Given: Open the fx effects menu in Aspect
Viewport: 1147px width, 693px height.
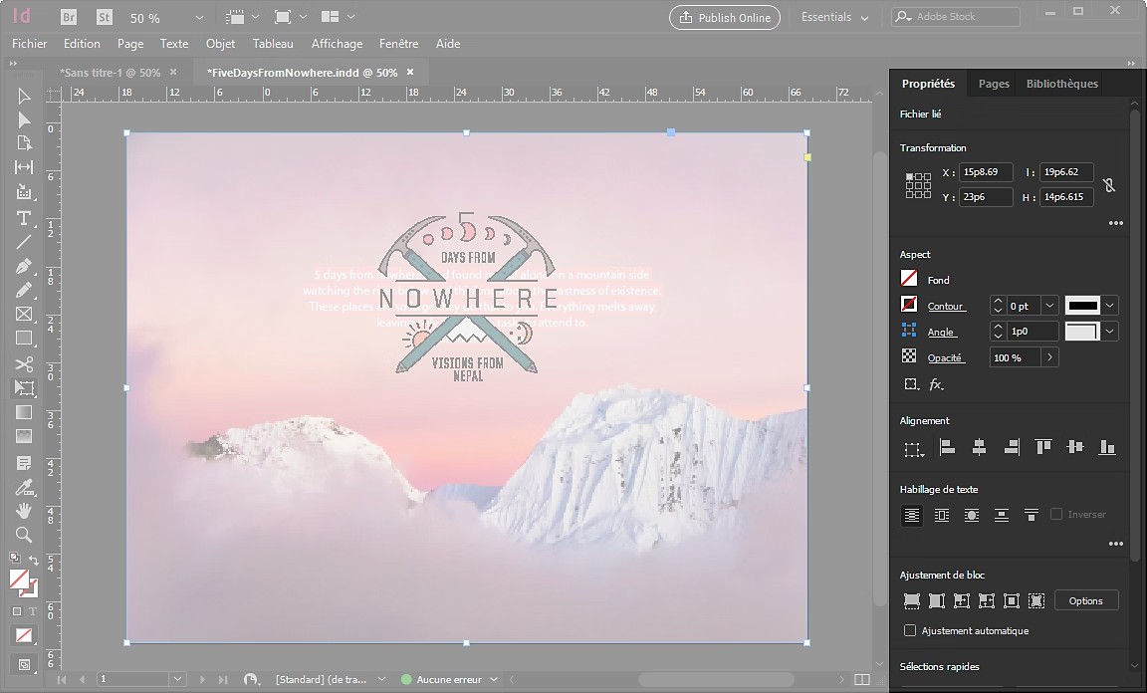Looking at the screenshot, I should tap(934, 383).
